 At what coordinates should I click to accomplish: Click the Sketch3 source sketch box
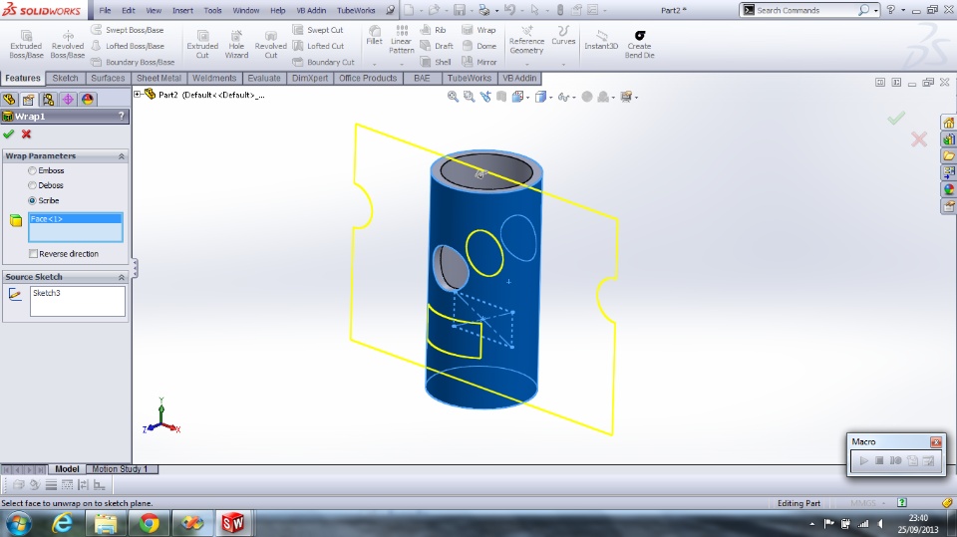[78, 302]
